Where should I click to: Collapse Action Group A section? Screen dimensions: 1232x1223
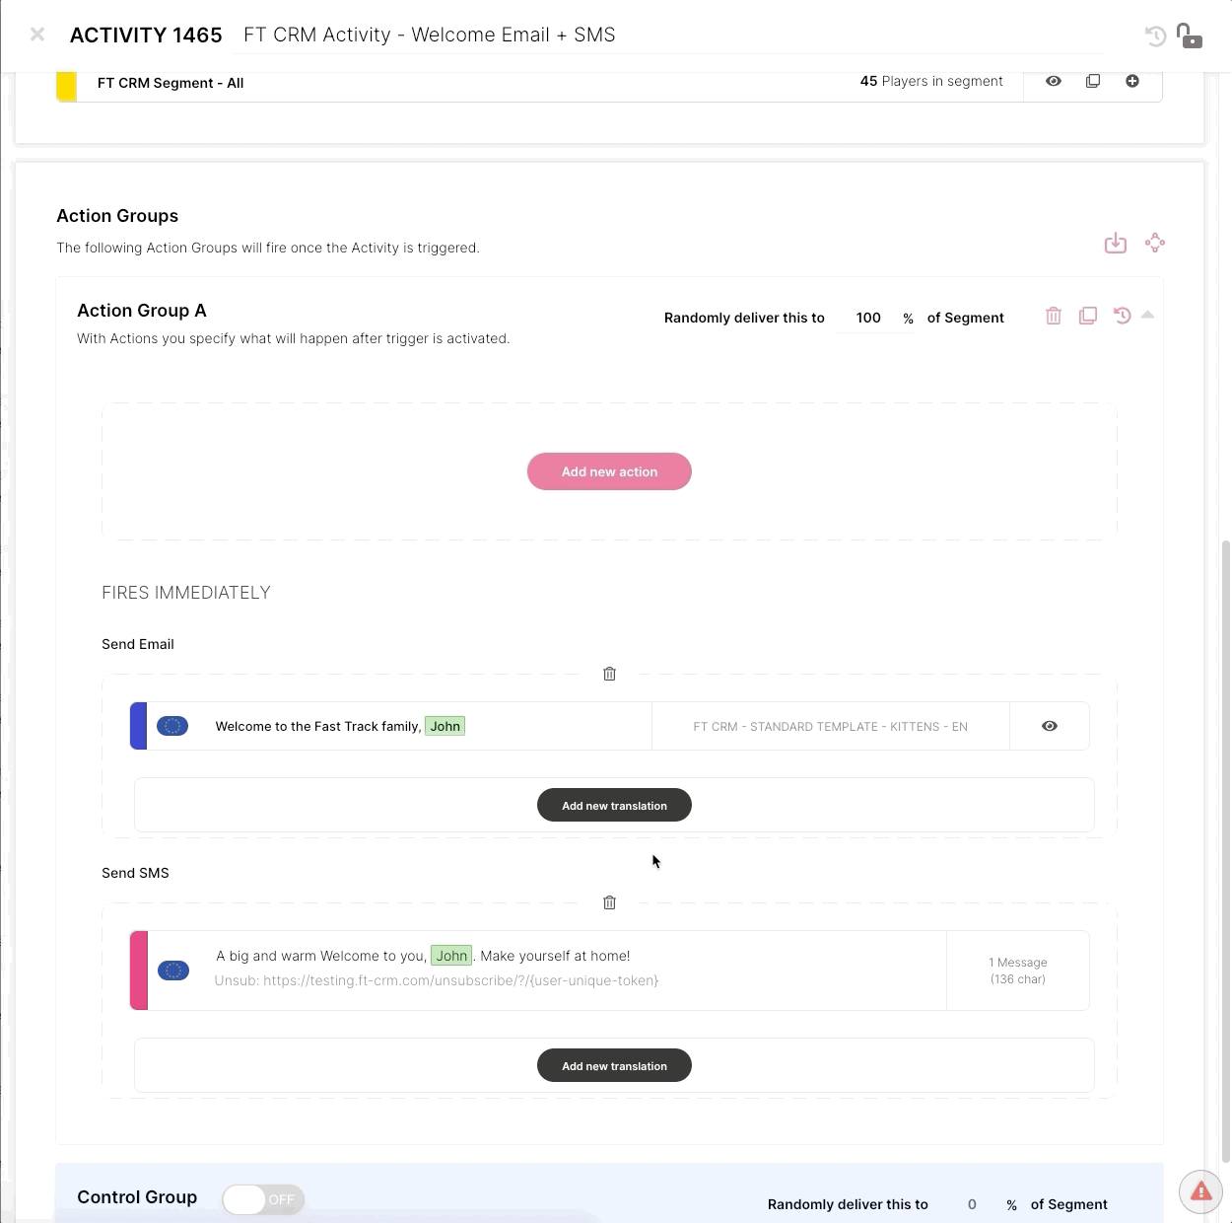point(1147,315)
